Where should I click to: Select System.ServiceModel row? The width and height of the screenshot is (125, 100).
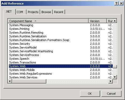tap(61, 47)
